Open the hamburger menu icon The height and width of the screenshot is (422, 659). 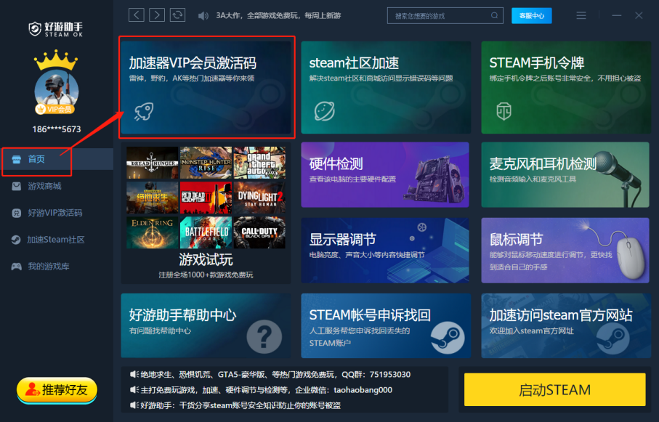[x=581, y=15]
